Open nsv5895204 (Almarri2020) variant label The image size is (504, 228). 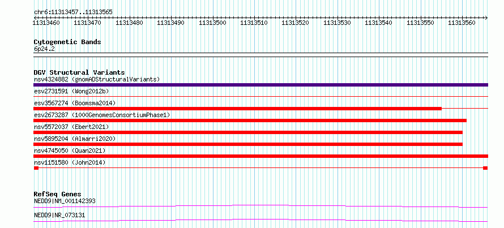pyautogui.click(x=75, y=139)
